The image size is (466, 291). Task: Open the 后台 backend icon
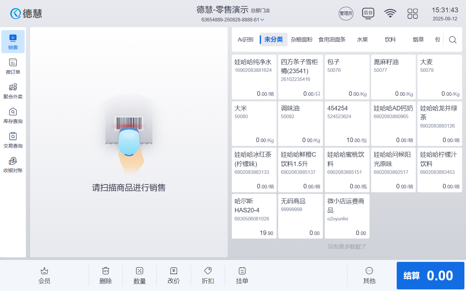[368, 13]
